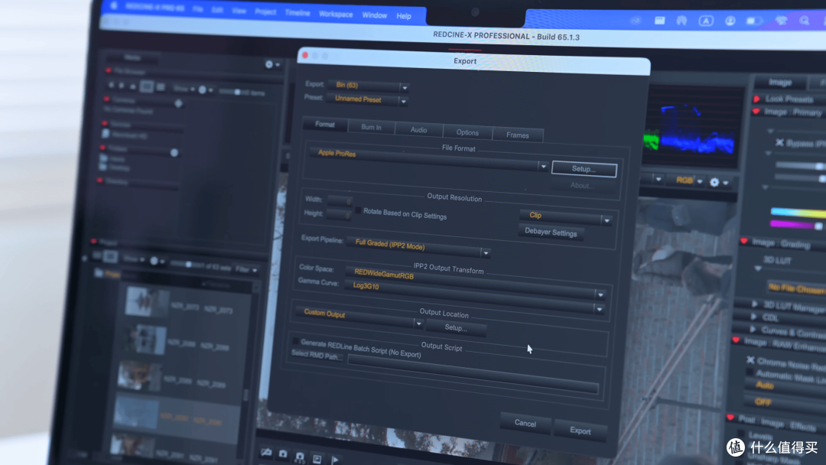Click the 3D LUT No File Chosen field
The width and height of the screenshot is (826, 465).
click(796, 288)
